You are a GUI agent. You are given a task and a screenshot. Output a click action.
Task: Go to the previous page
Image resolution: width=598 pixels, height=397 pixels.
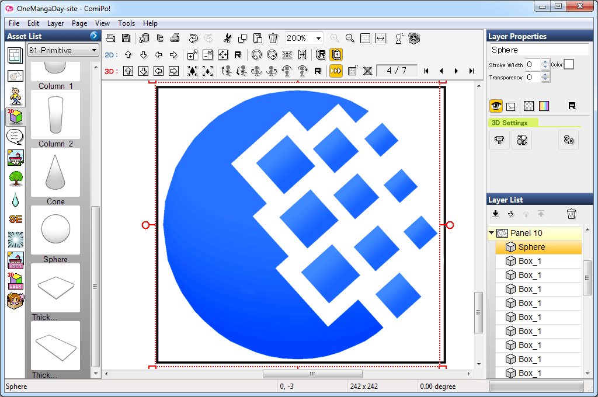[441, 71]
